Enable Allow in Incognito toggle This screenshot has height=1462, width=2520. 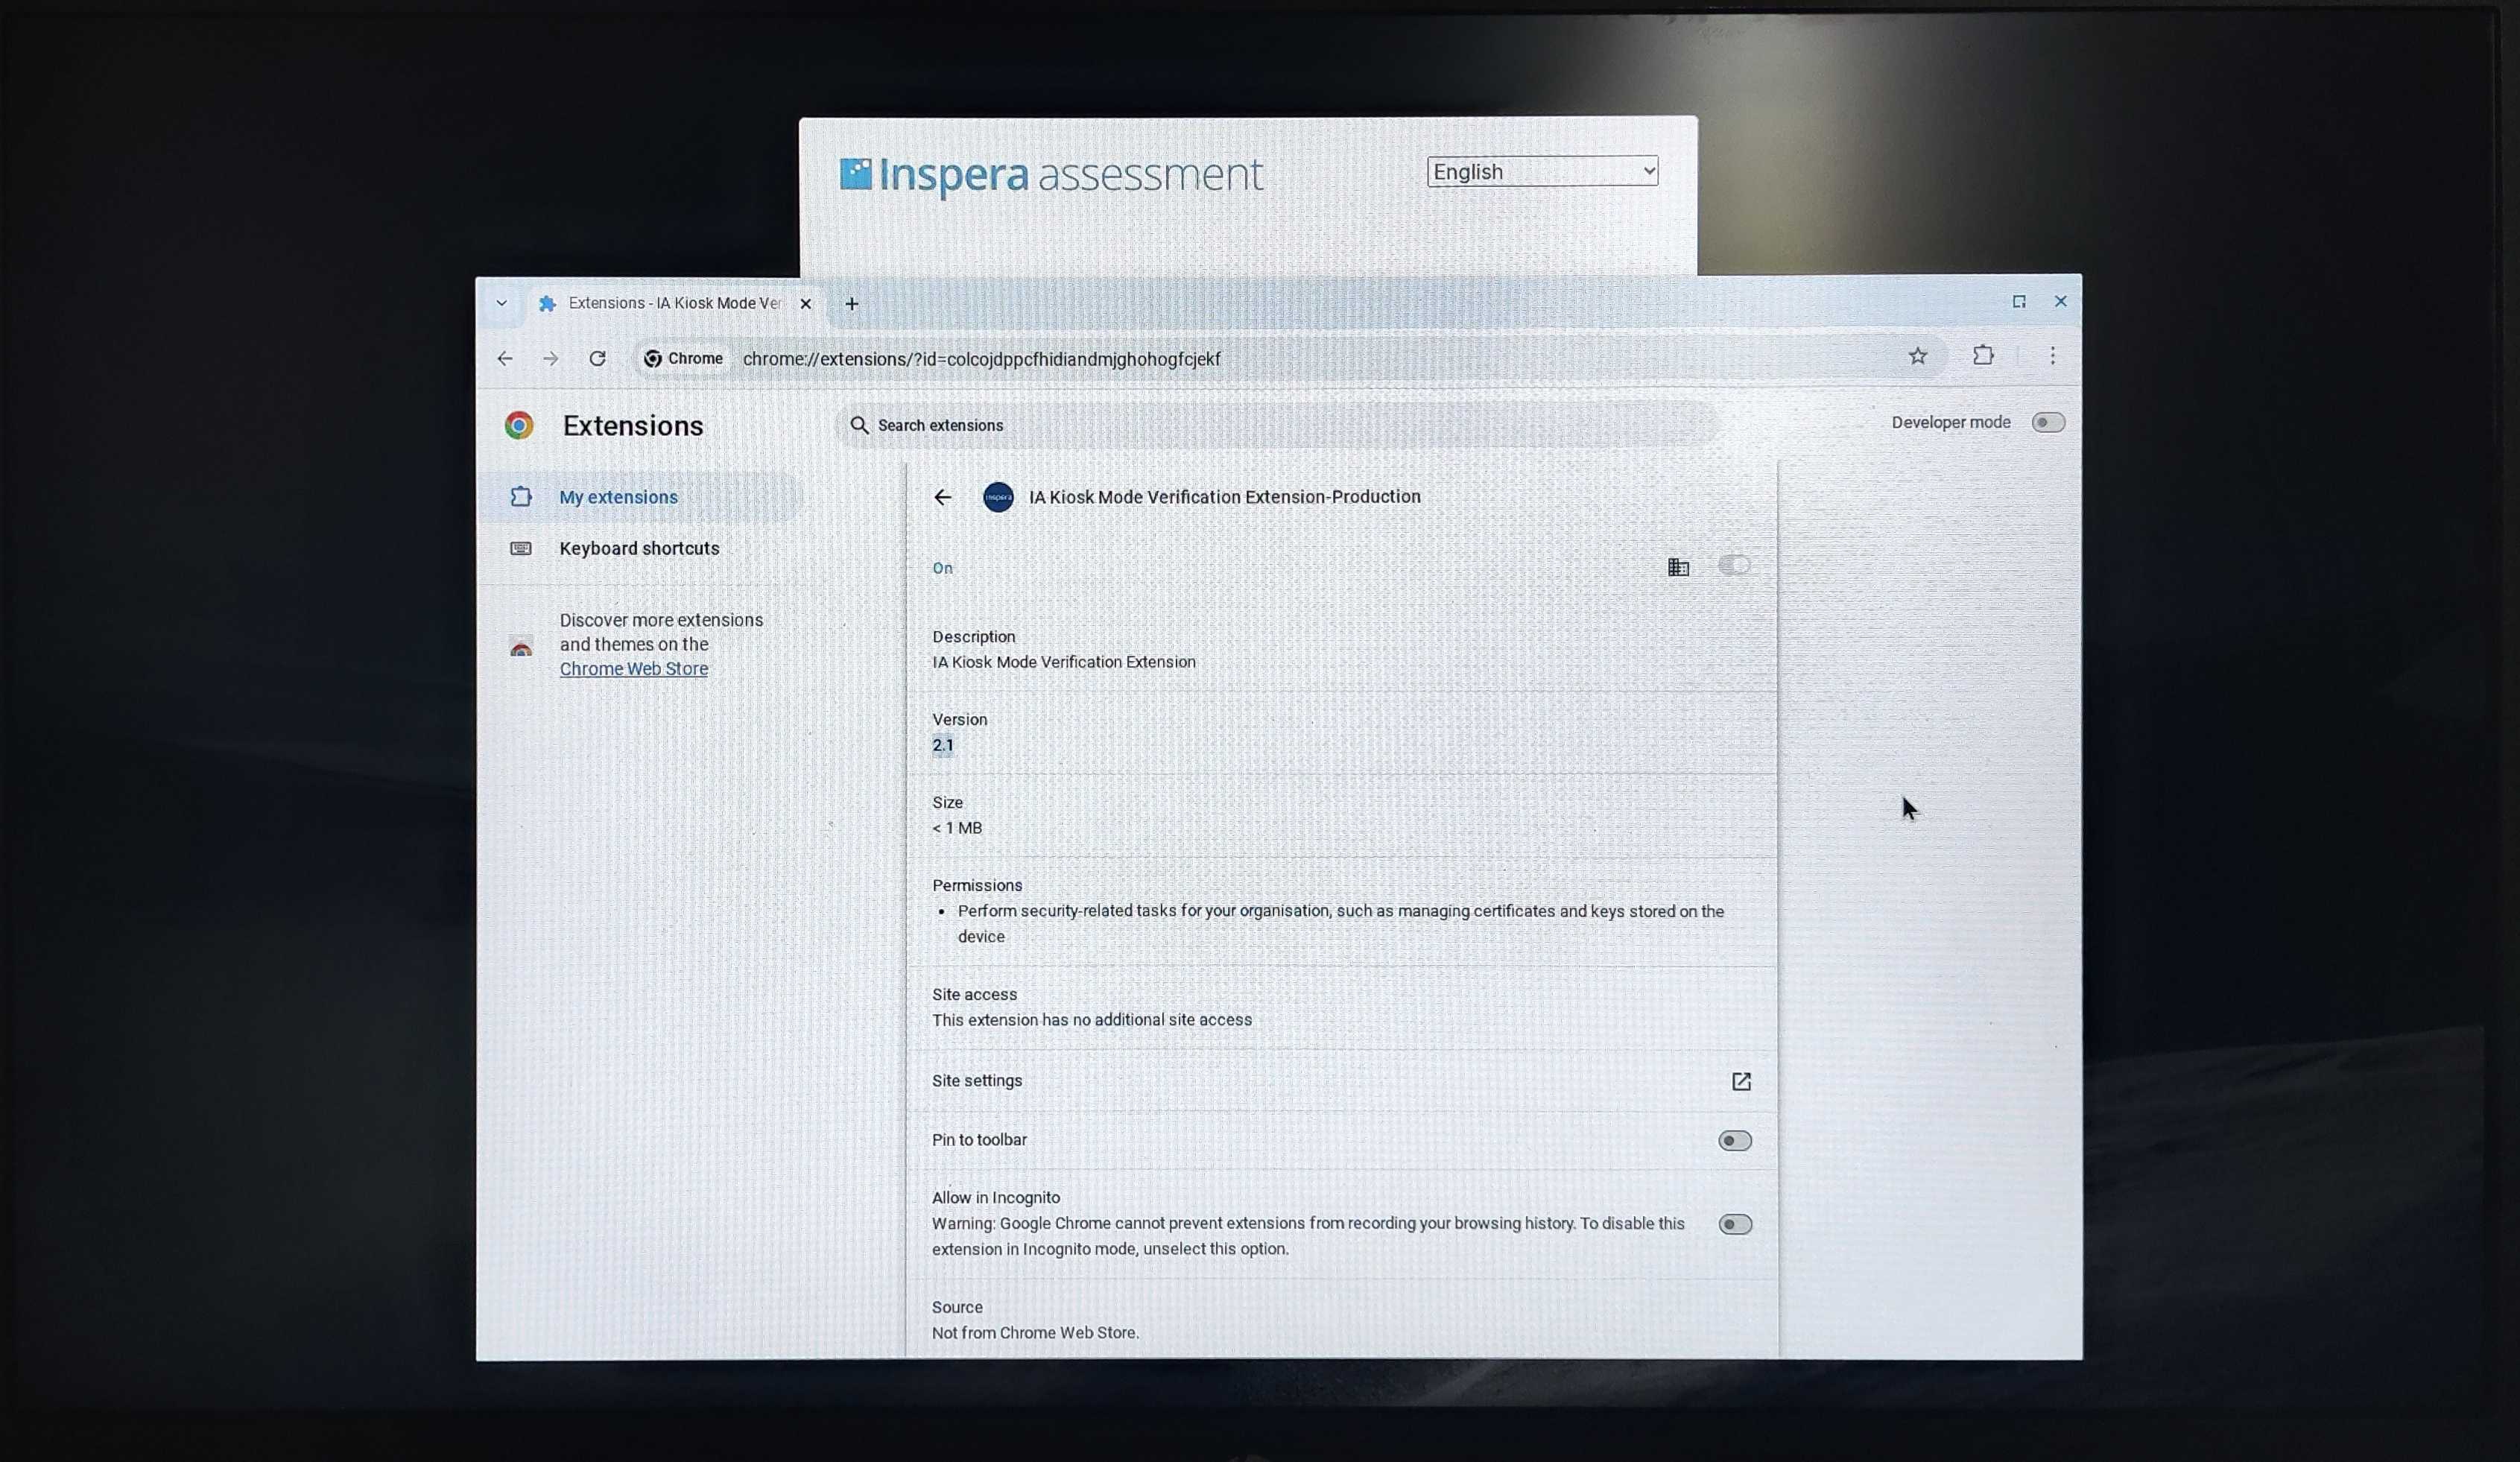[x=1735, y=1224]
